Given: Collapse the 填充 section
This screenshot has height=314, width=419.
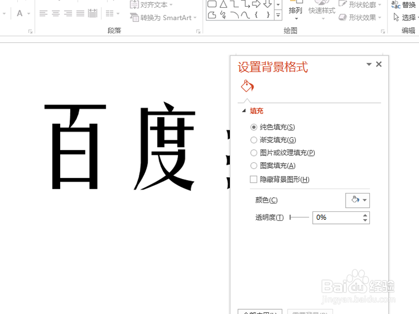Looking at the screenshot, I should [244, 111].
